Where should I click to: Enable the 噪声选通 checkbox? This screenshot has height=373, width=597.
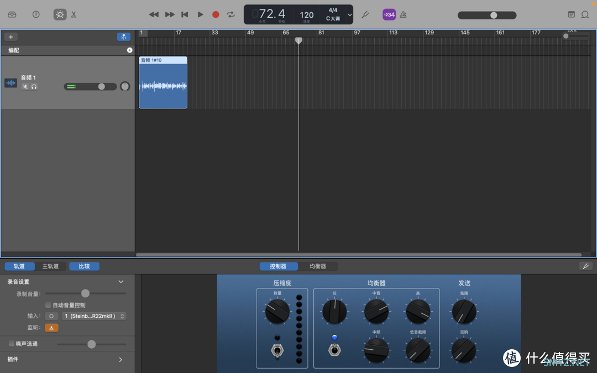click(12, 344)
